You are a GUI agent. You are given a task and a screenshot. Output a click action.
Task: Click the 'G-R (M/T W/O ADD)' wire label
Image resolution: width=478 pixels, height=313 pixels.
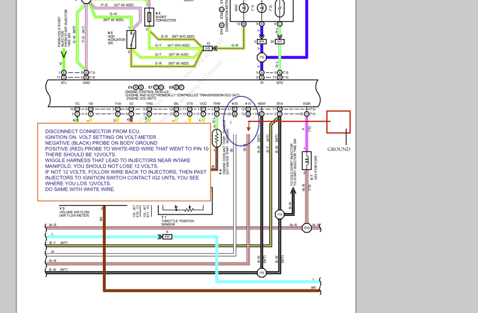pyautogui.click(x=178, y=36)
